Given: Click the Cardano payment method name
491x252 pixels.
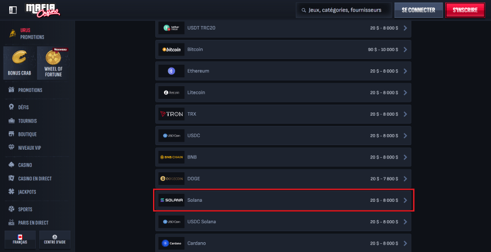Looking at the screenshot, I should tap(196, 243).
